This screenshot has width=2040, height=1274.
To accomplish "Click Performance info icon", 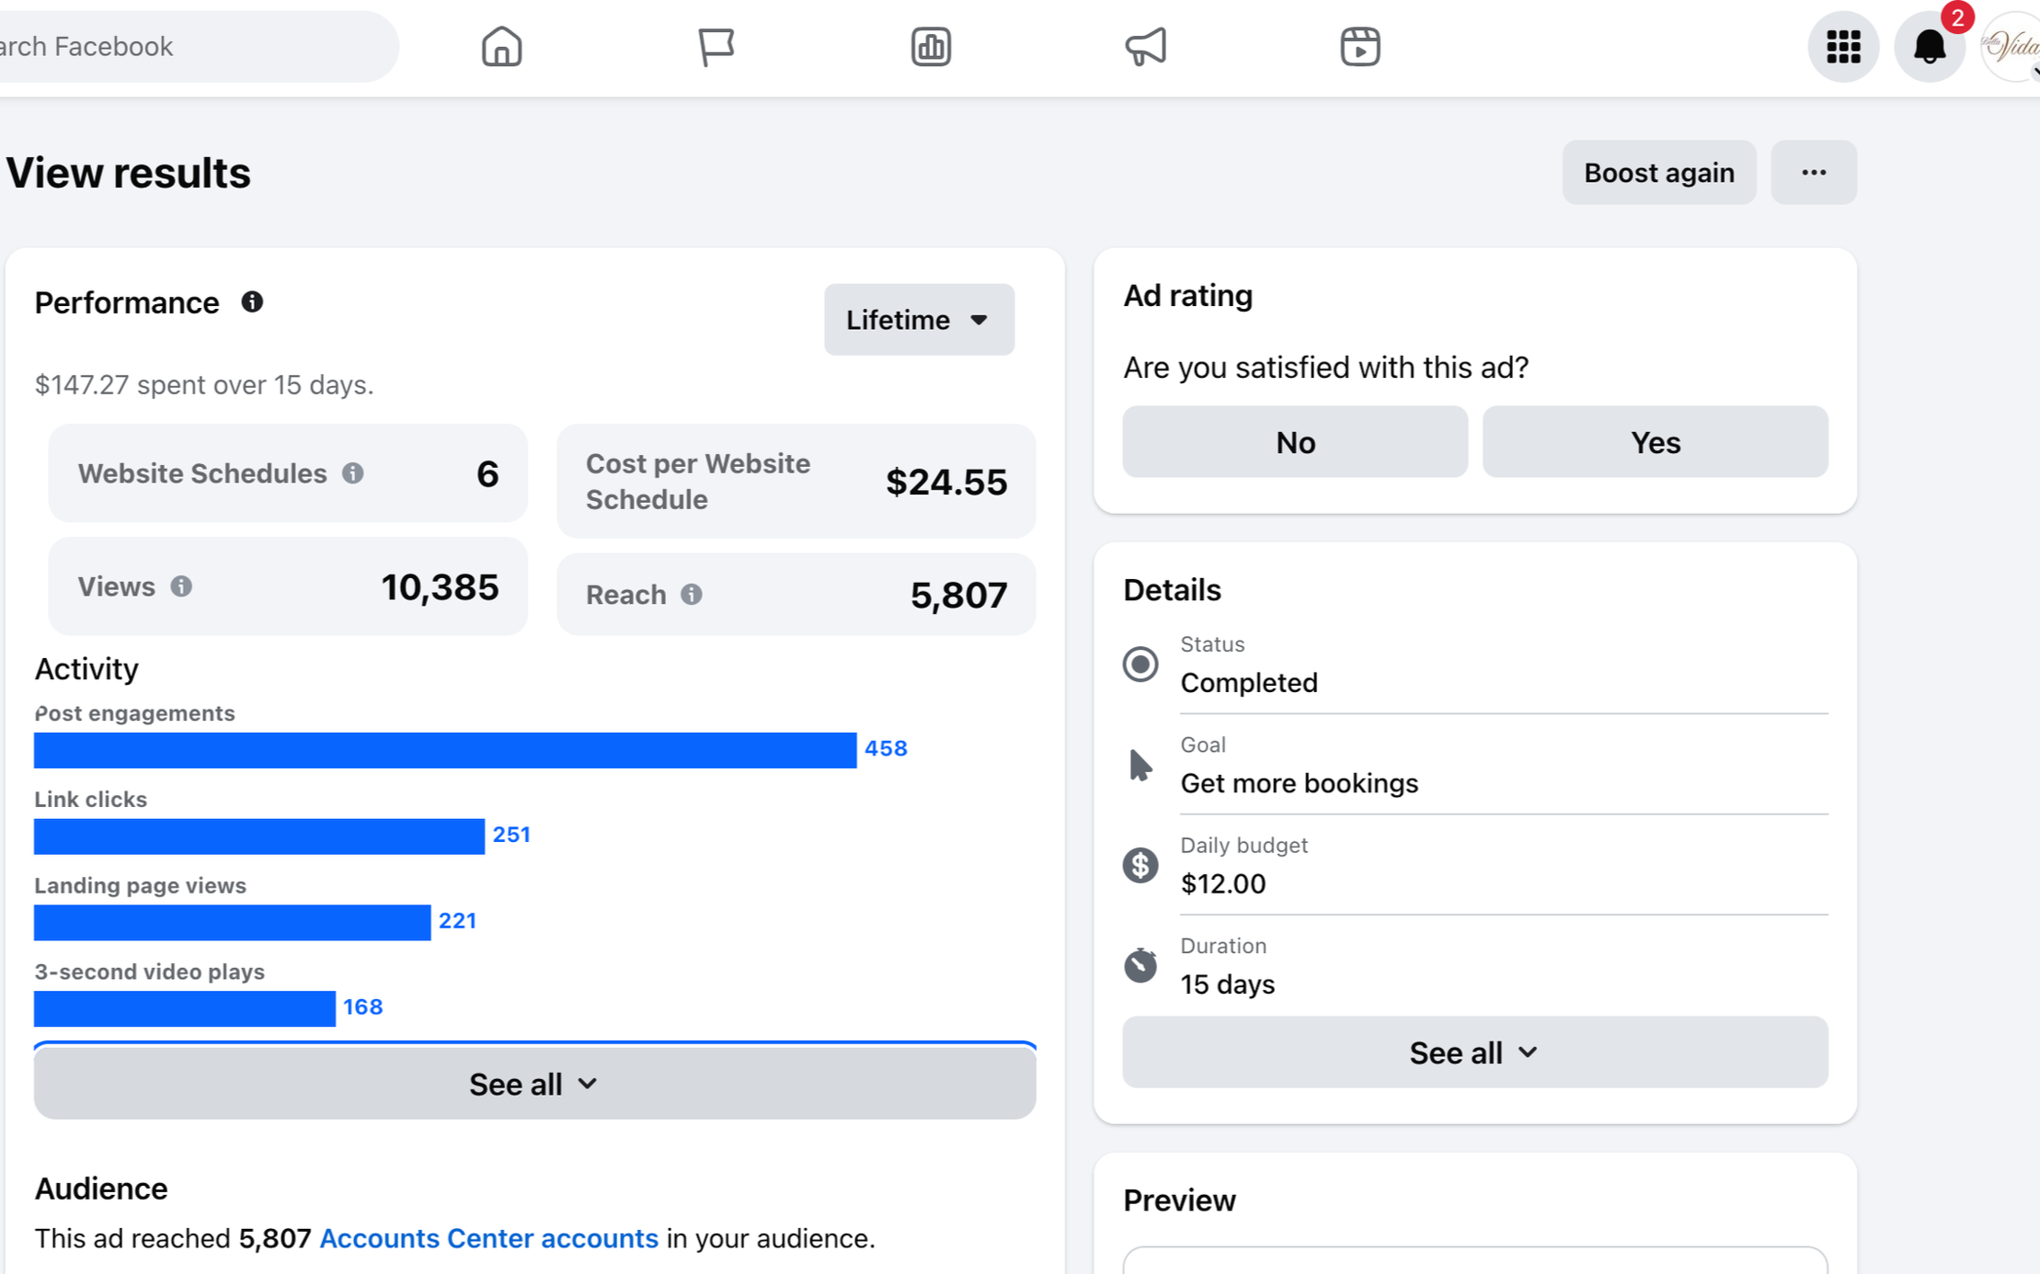I will point(252,301).
